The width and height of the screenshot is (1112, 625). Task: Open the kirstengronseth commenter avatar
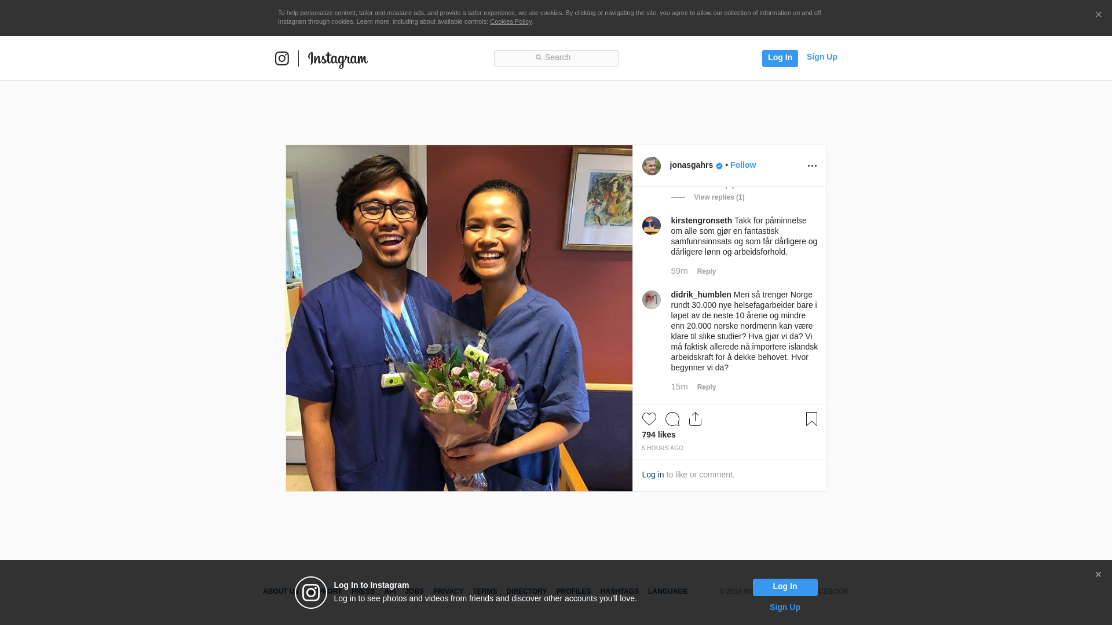point(651,226)
